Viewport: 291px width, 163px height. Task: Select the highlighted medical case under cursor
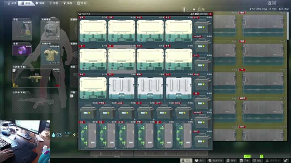tap(122, 59)
